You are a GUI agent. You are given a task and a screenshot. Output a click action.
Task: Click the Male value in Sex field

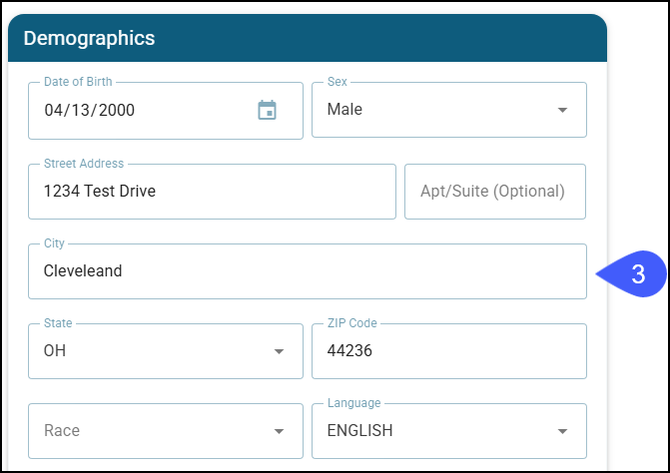click(344, 110)
